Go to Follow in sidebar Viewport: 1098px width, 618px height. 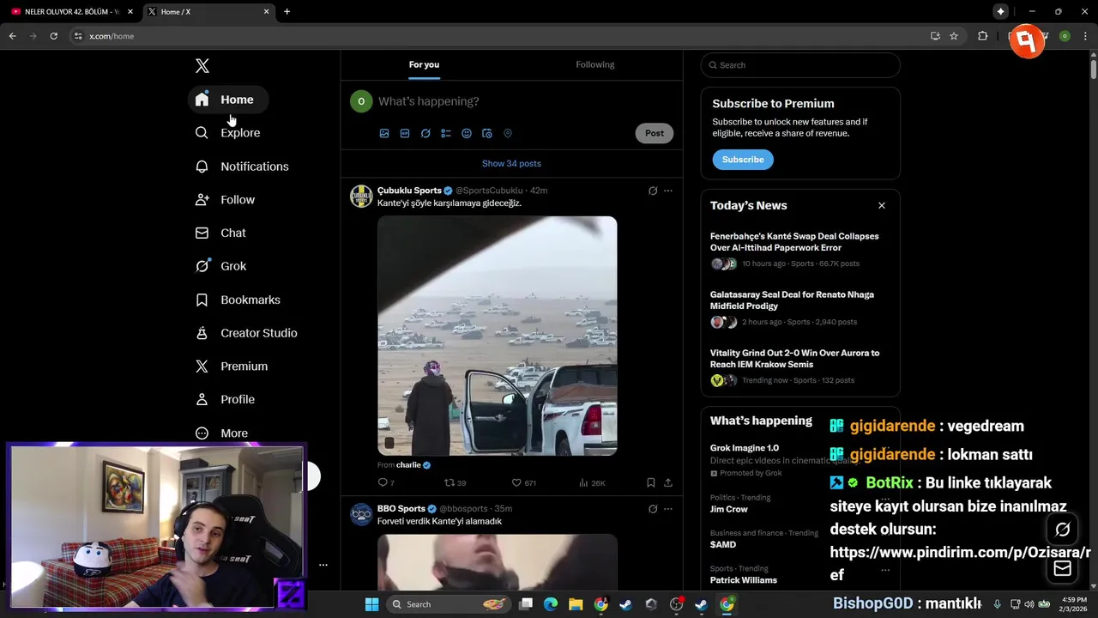226,200
